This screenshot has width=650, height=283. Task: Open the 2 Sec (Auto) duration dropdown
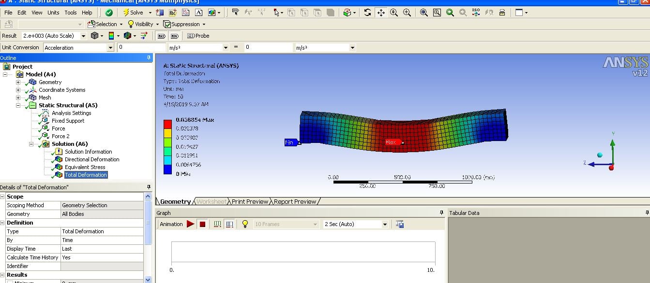pyautogui.click(x=385, y=224)
